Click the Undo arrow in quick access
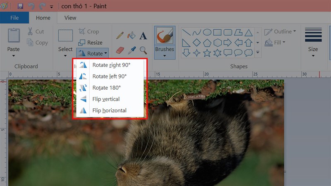Image resolution: width=331 pixels, height=186 pixels. tap(31, 6)
